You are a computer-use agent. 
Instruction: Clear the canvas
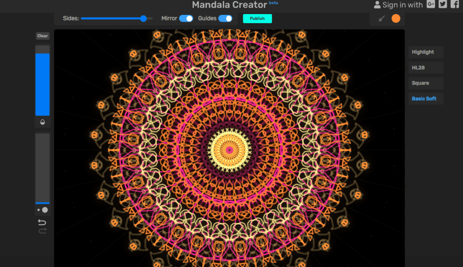click(x=43, y=36)
